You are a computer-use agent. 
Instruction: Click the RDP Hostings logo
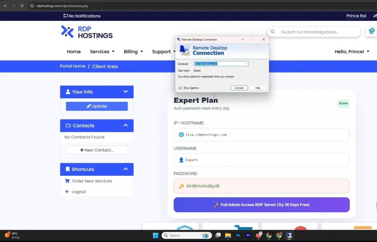[x=87, y=32]
